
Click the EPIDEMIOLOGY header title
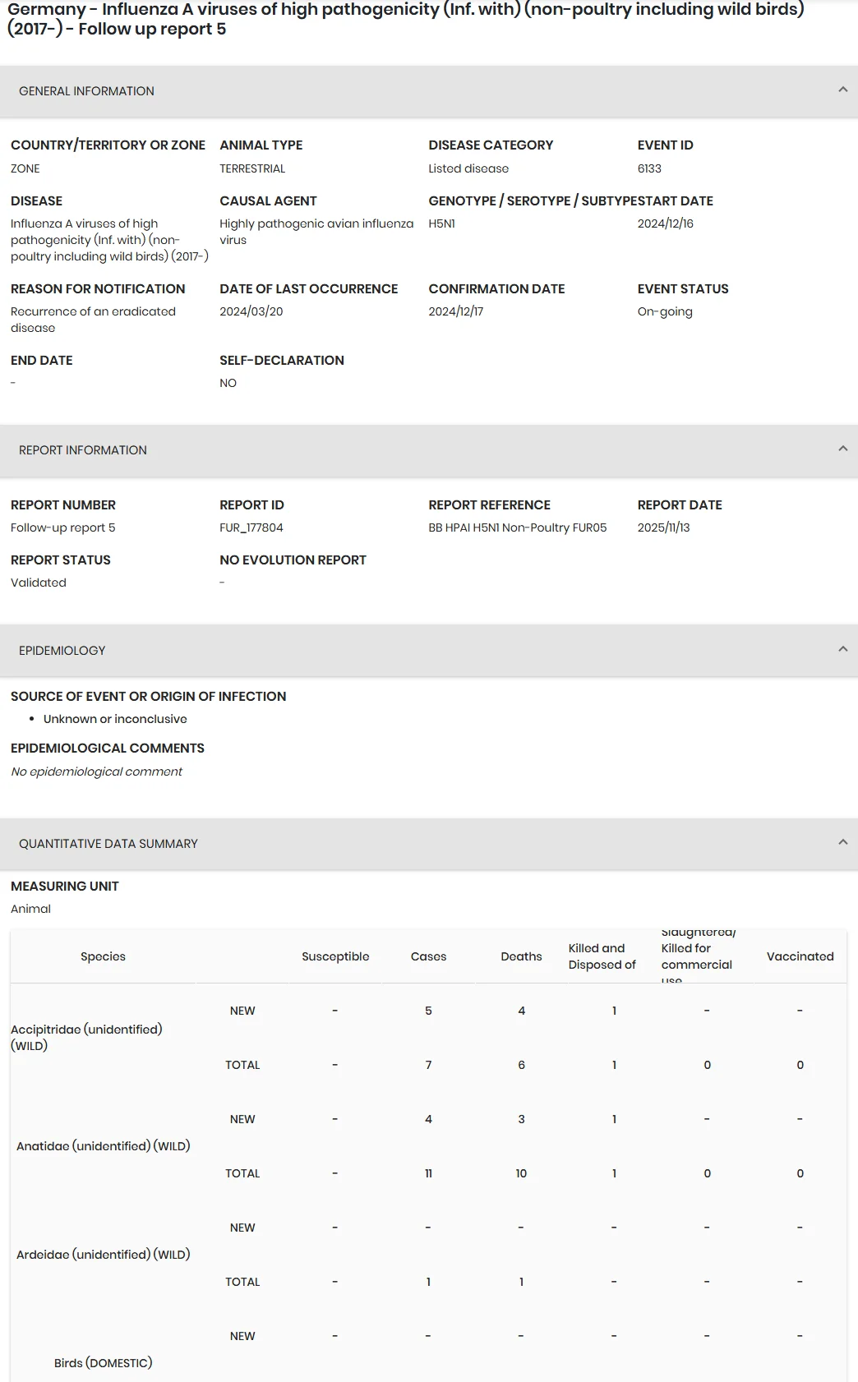pyautogui.click(x=62, y=651)
